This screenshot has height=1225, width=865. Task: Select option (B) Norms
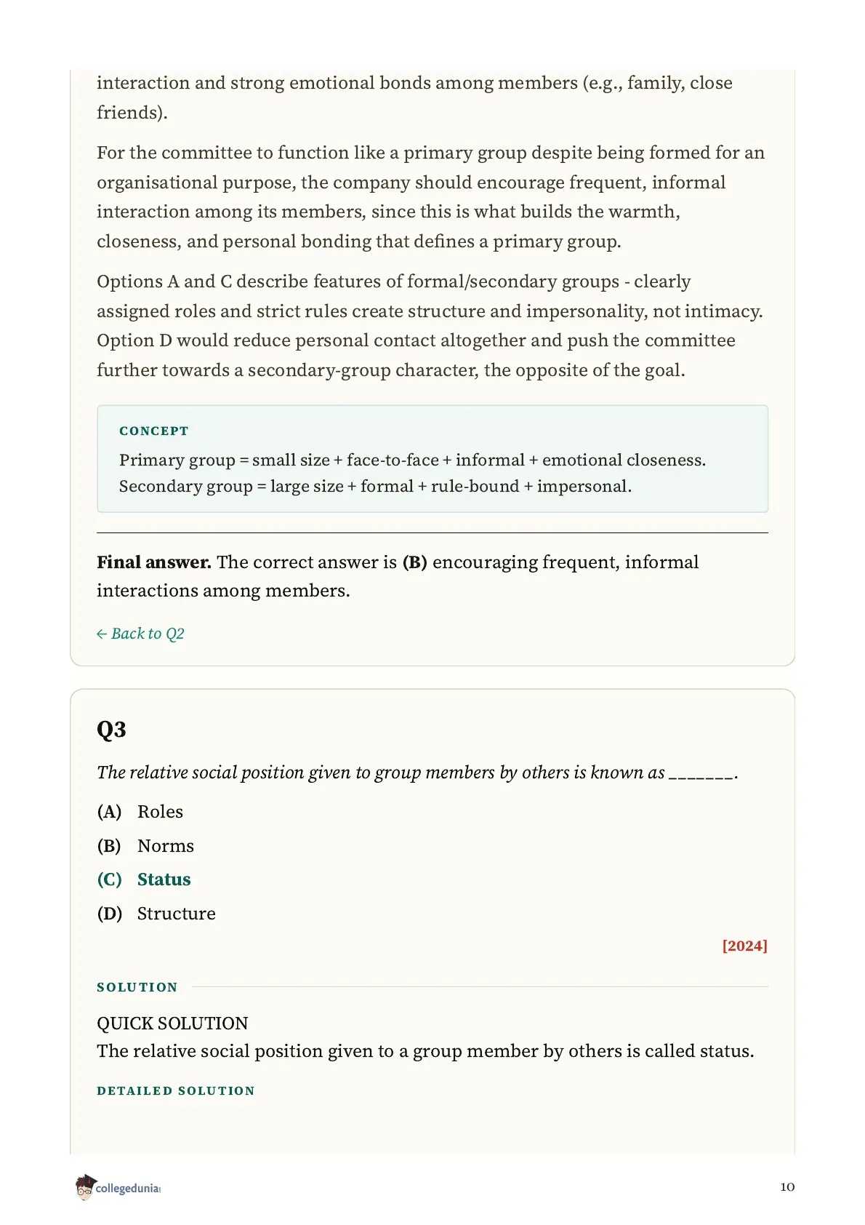[x=145, y=846]
